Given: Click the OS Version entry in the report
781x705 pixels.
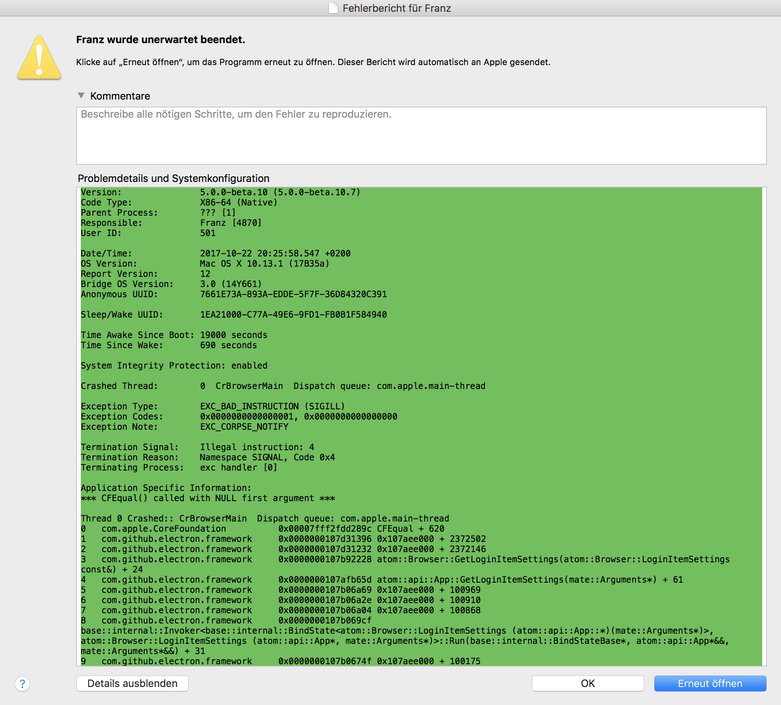Looking at the screenshot, I should click(x=204, y=263).
